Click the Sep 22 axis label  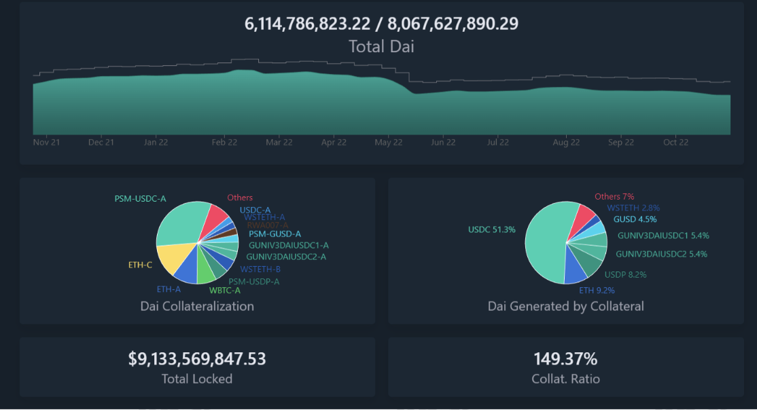[x=621, y=143]
